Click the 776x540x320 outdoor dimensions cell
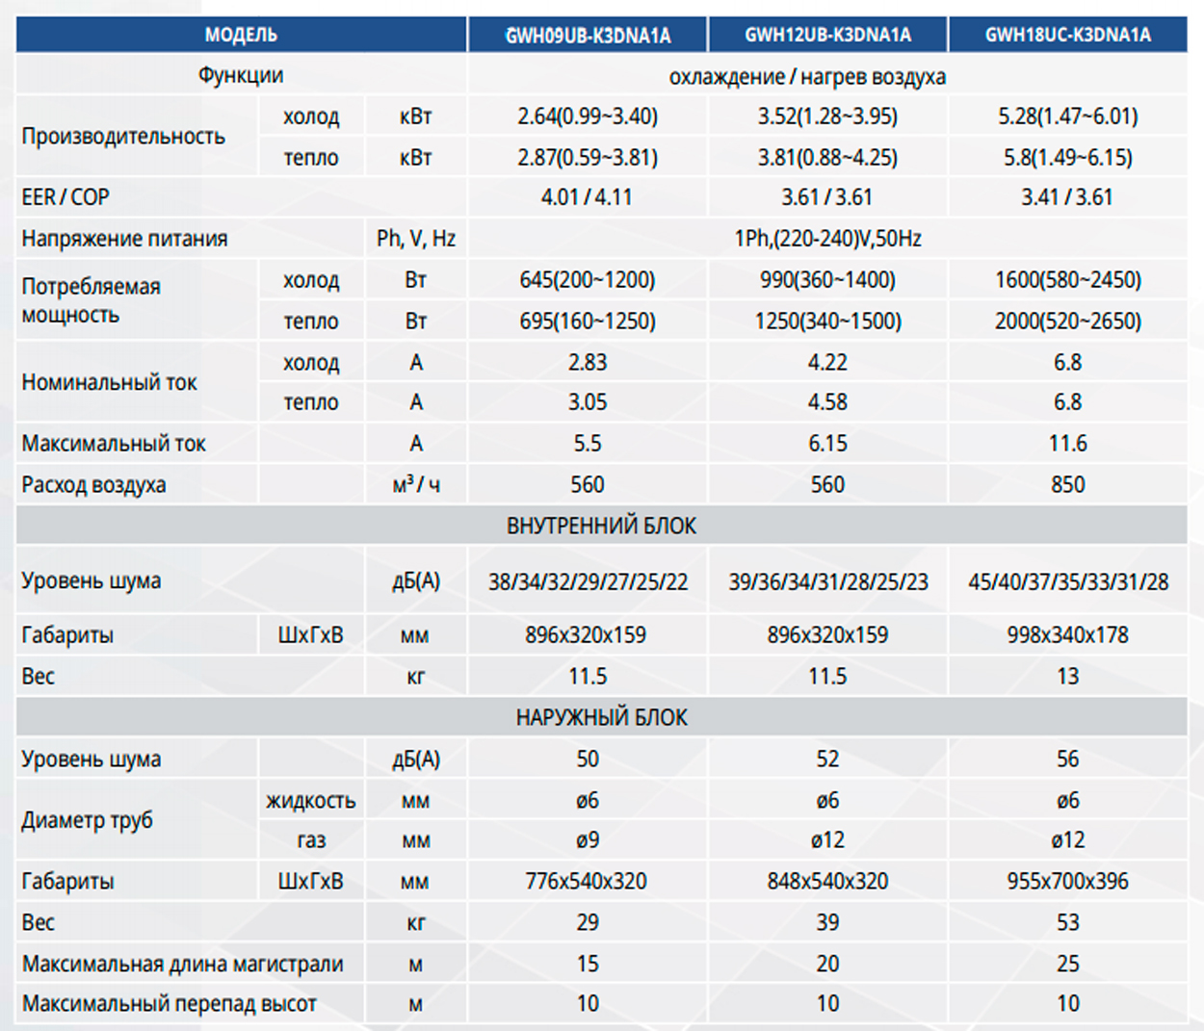The image size is (1204, 1031). [587, 881]
